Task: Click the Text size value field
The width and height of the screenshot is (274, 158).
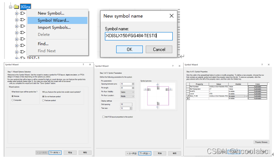Action: [x=125, y=108]
